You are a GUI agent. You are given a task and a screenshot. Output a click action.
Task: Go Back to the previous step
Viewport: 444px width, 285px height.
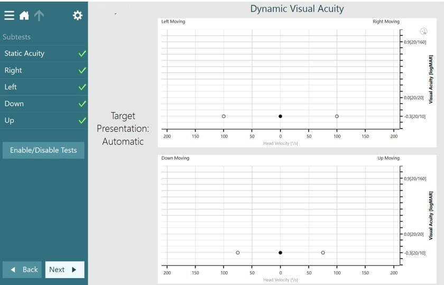22,270
